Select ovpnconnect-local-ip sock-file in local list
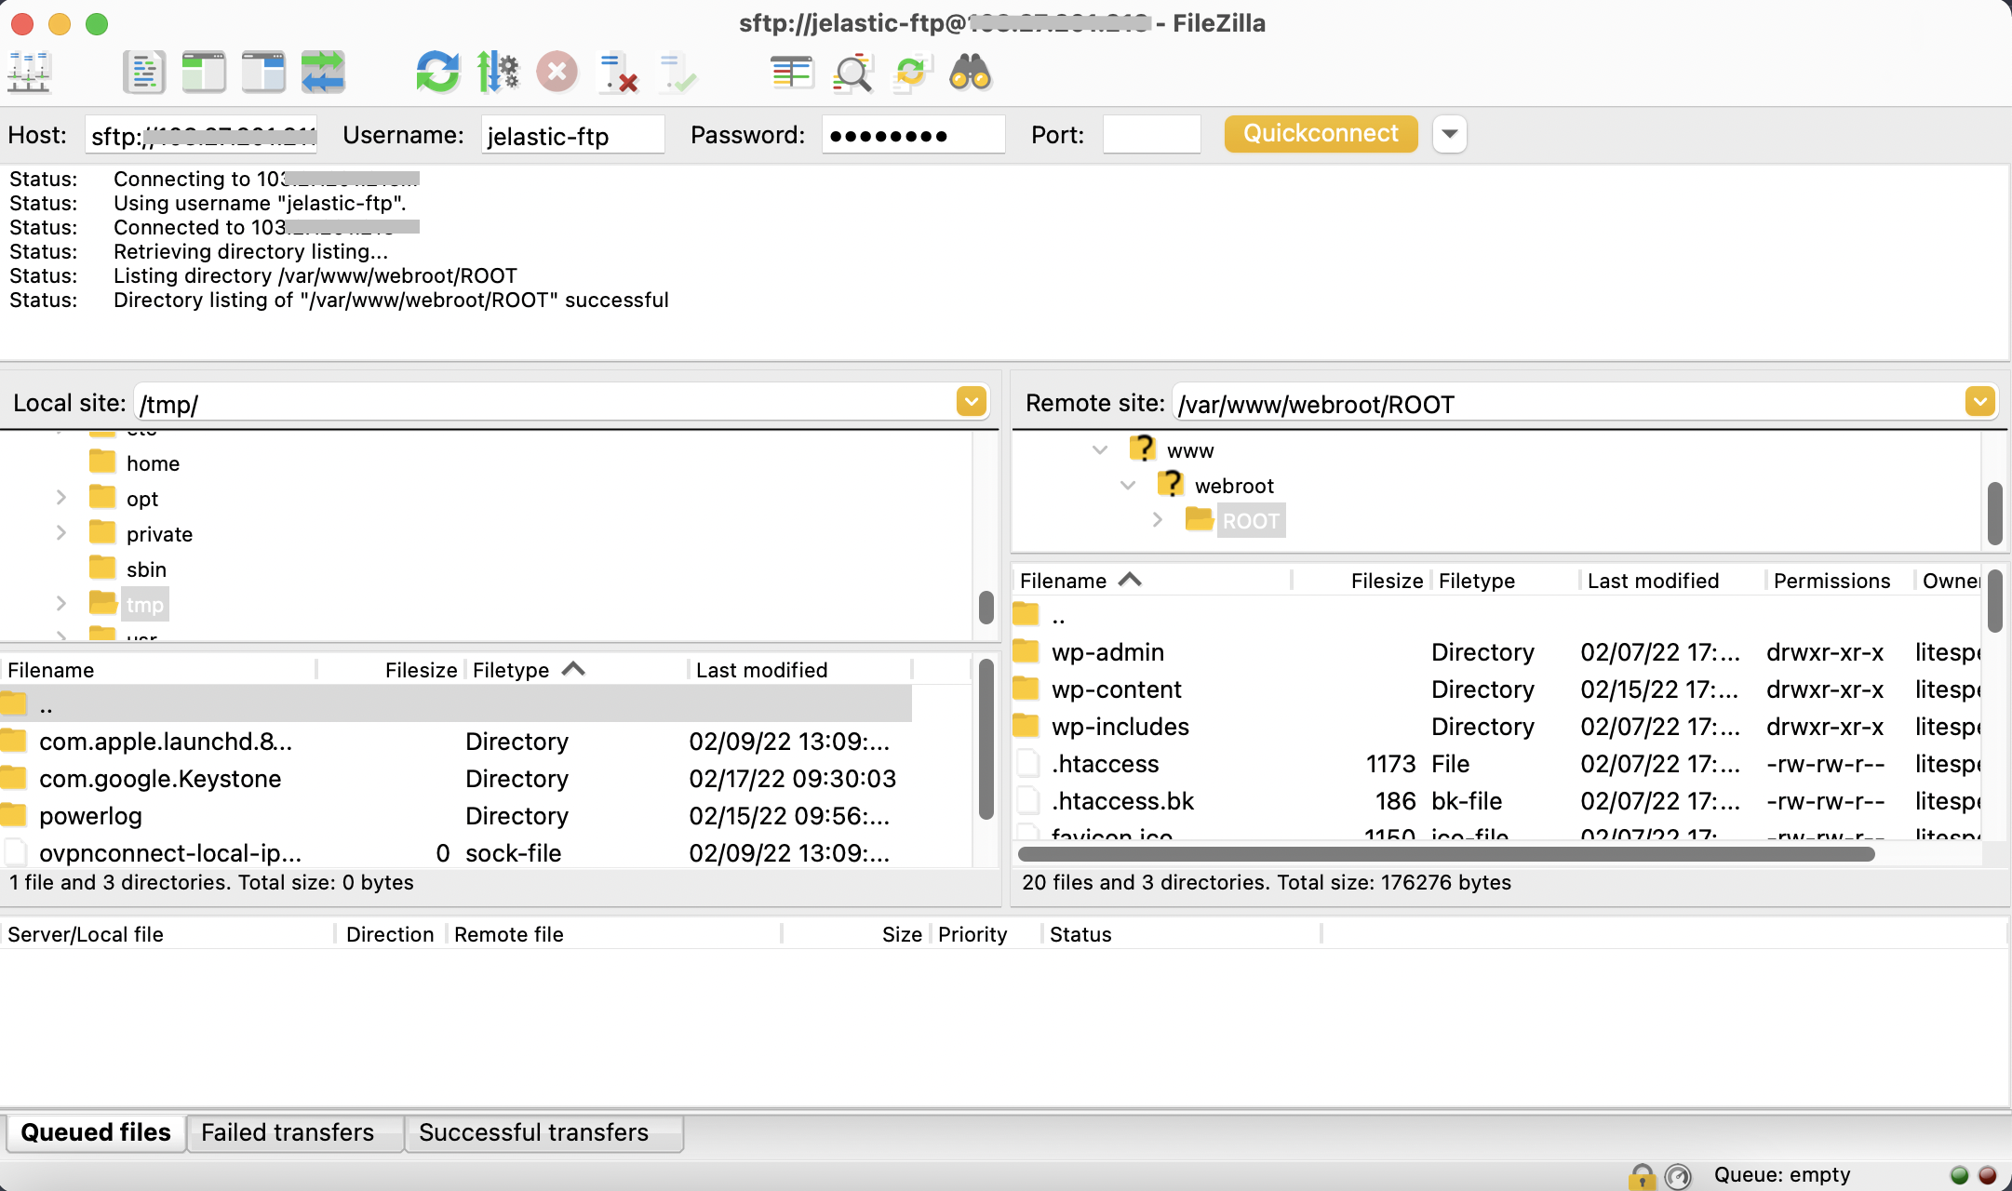2012x1191 pixels. pos(456,853)
